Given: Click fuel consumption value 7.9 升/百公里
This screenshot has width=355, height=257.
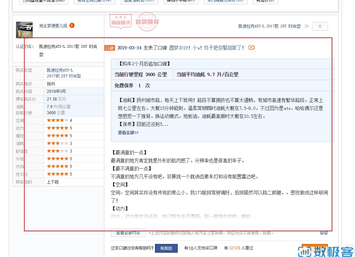Looking at the screenshot, I should [x=59, y=106].
